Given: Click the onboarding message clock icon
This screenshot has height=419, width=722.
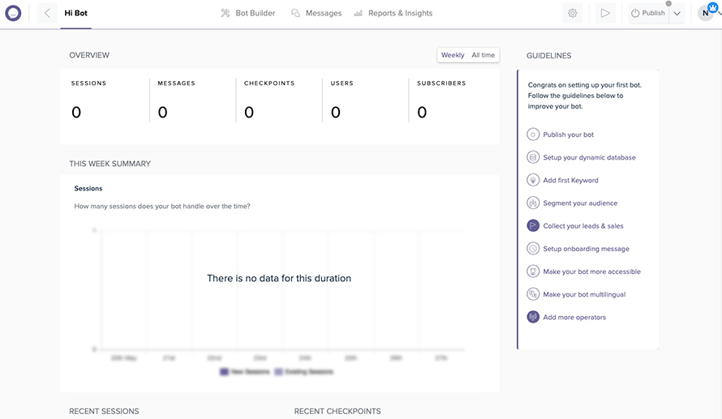Looking at the screenshot, I should [533, 249].
